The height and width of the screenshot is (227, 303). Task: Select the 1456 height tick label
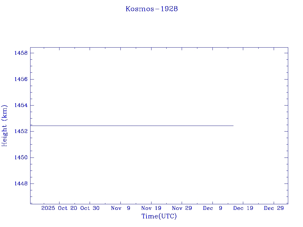(21, 79)
